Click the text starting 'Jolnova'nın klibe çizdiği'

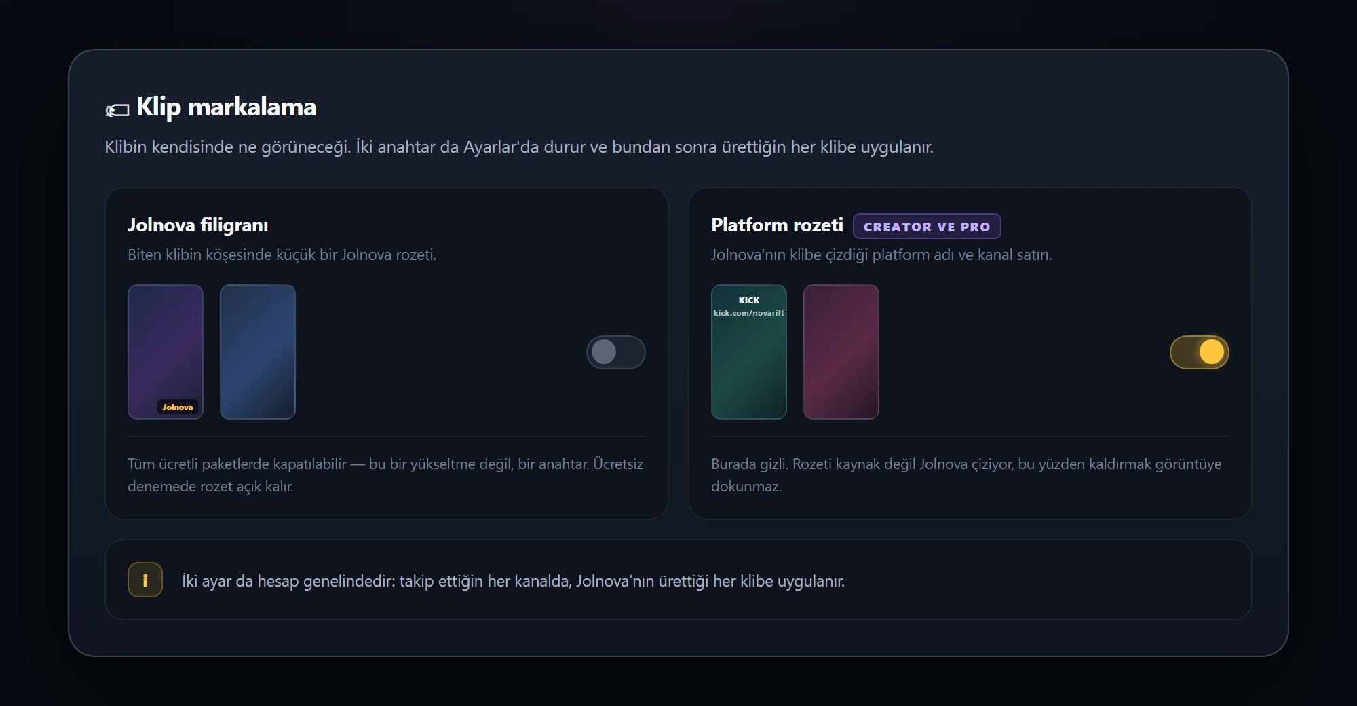click(881, 255)
